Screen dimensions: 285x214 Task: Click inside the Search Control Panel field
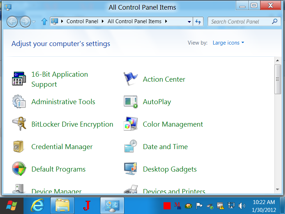click(x=239, y=21)
